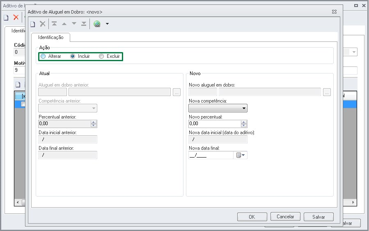Close the Aditivo de Aluguel em Dobro dialog
The height and width of the screenshot is (231, 369).
(334, 12)
